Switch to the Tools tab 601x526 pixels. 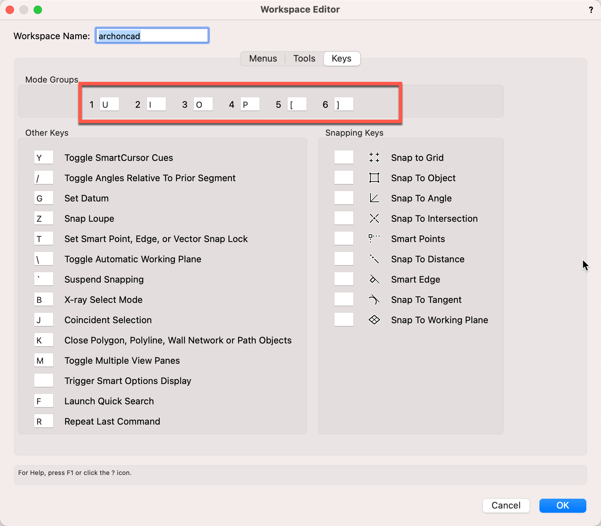(x=304, y=58)
